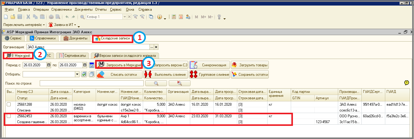Click the Выполнить слияние button
The width and height of the screenshot is (414, 139).
coord(165,74)
